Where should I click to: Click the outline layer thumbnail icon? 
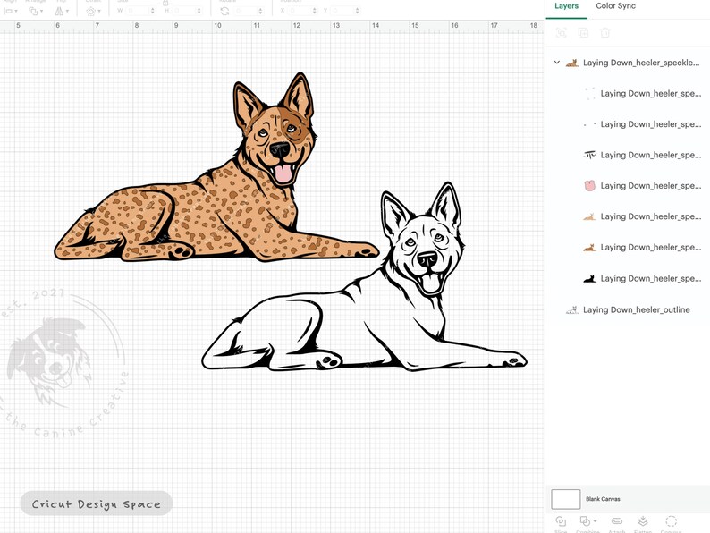pos(572,310)
